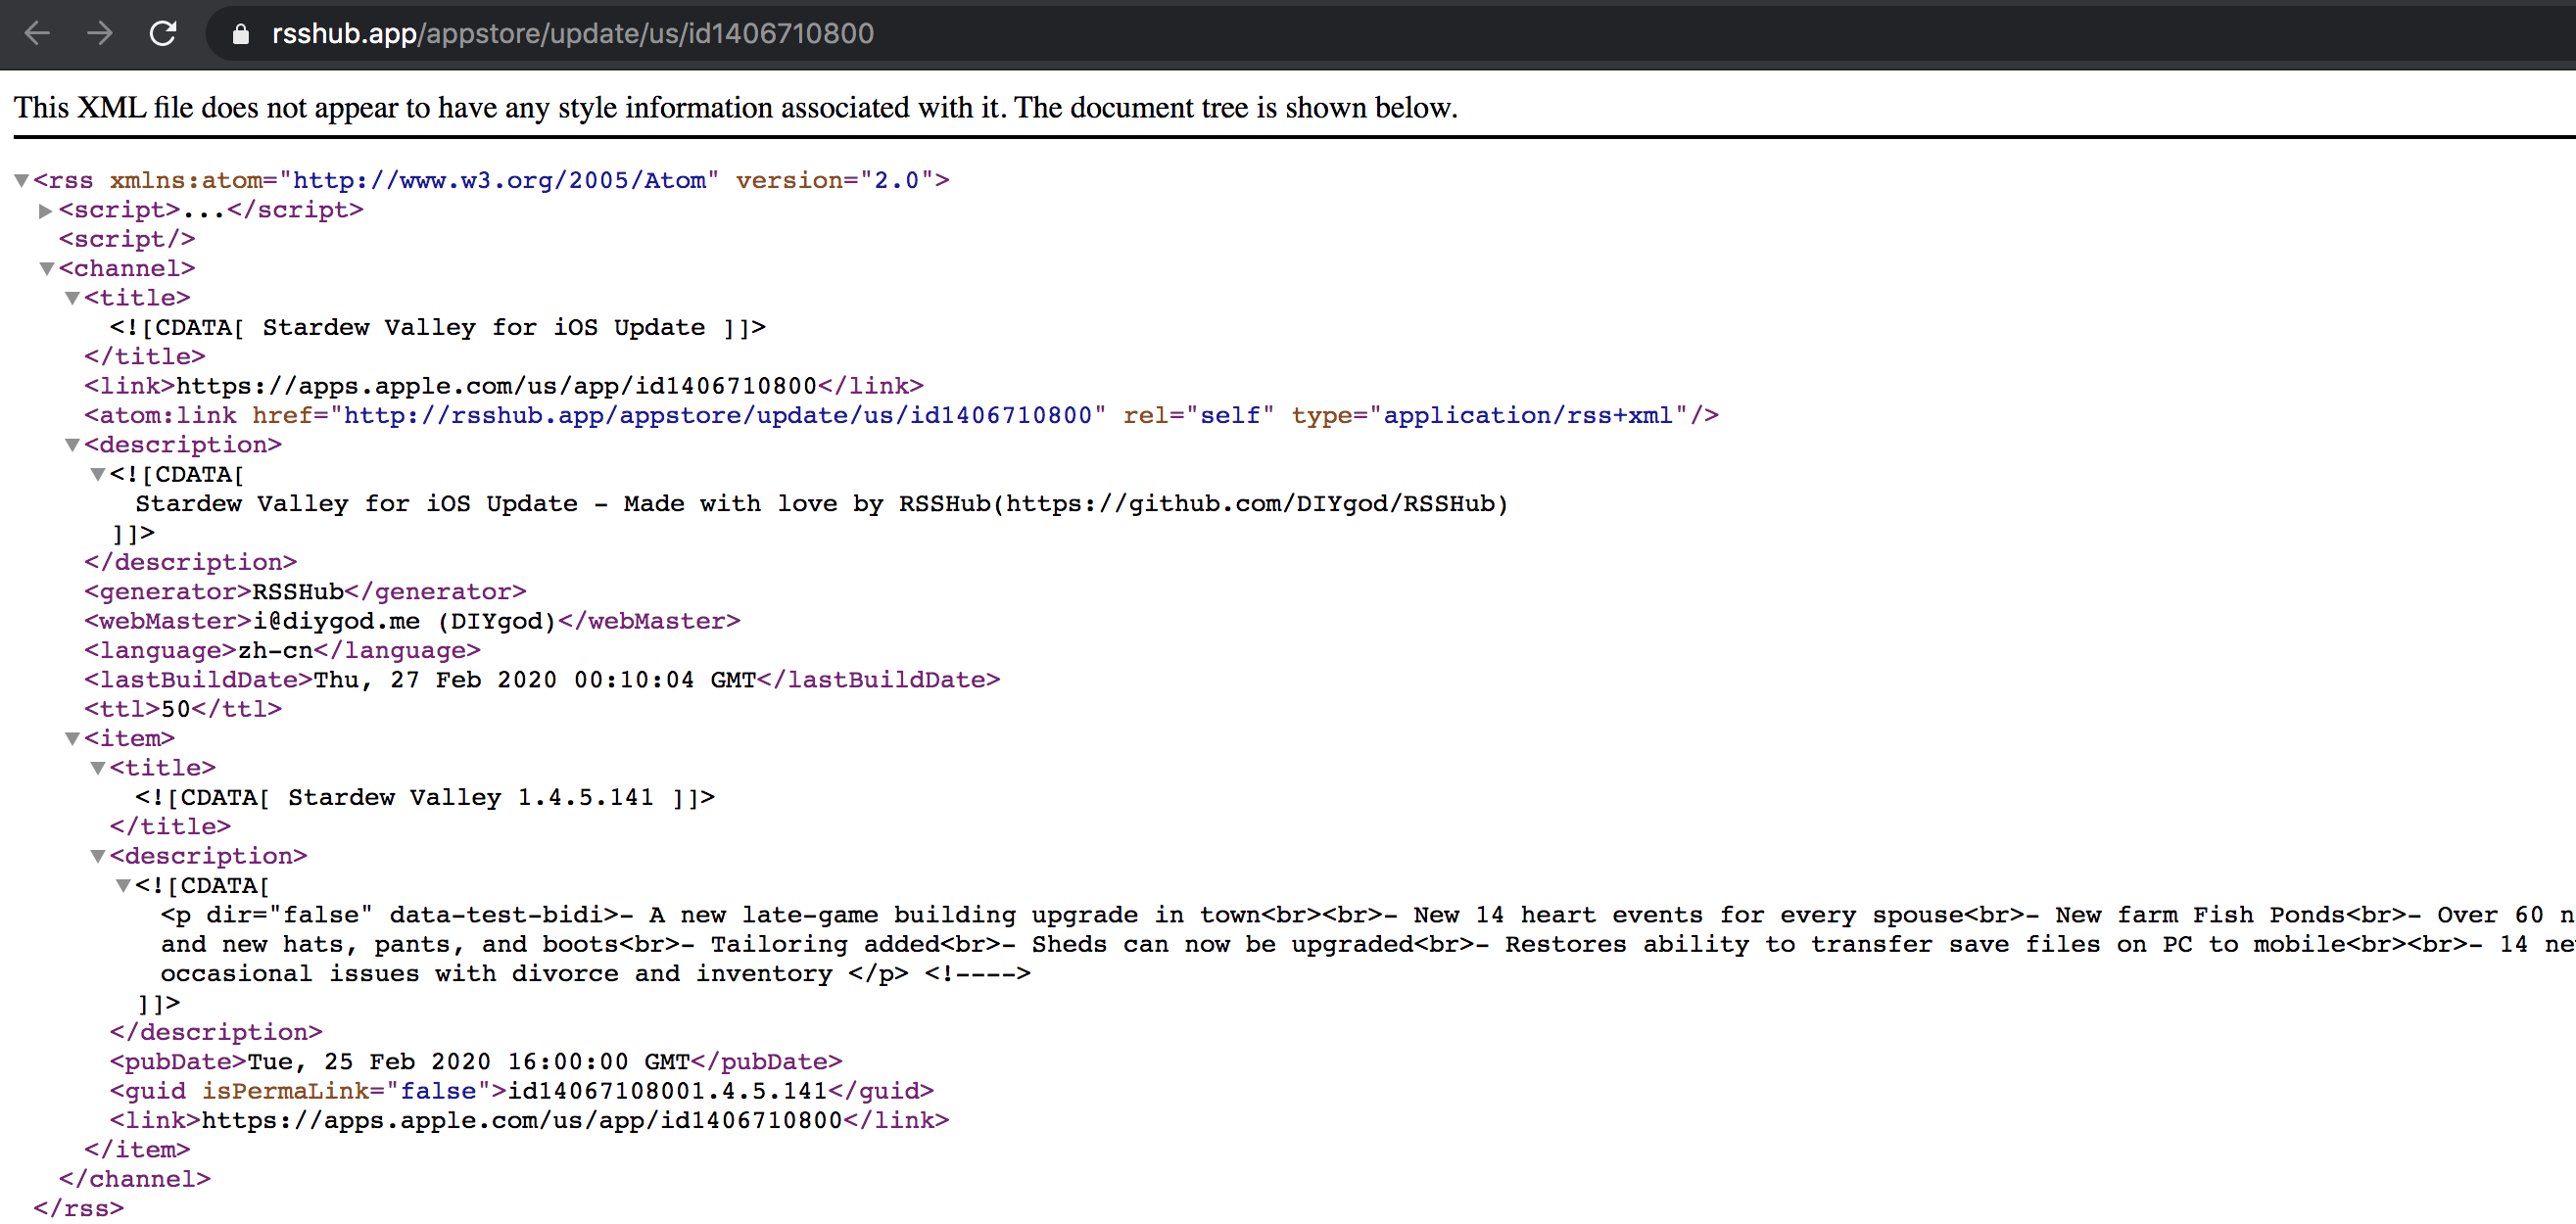
Task: Click the empty <script/> tag line
Action: click(x=127, y=240)
